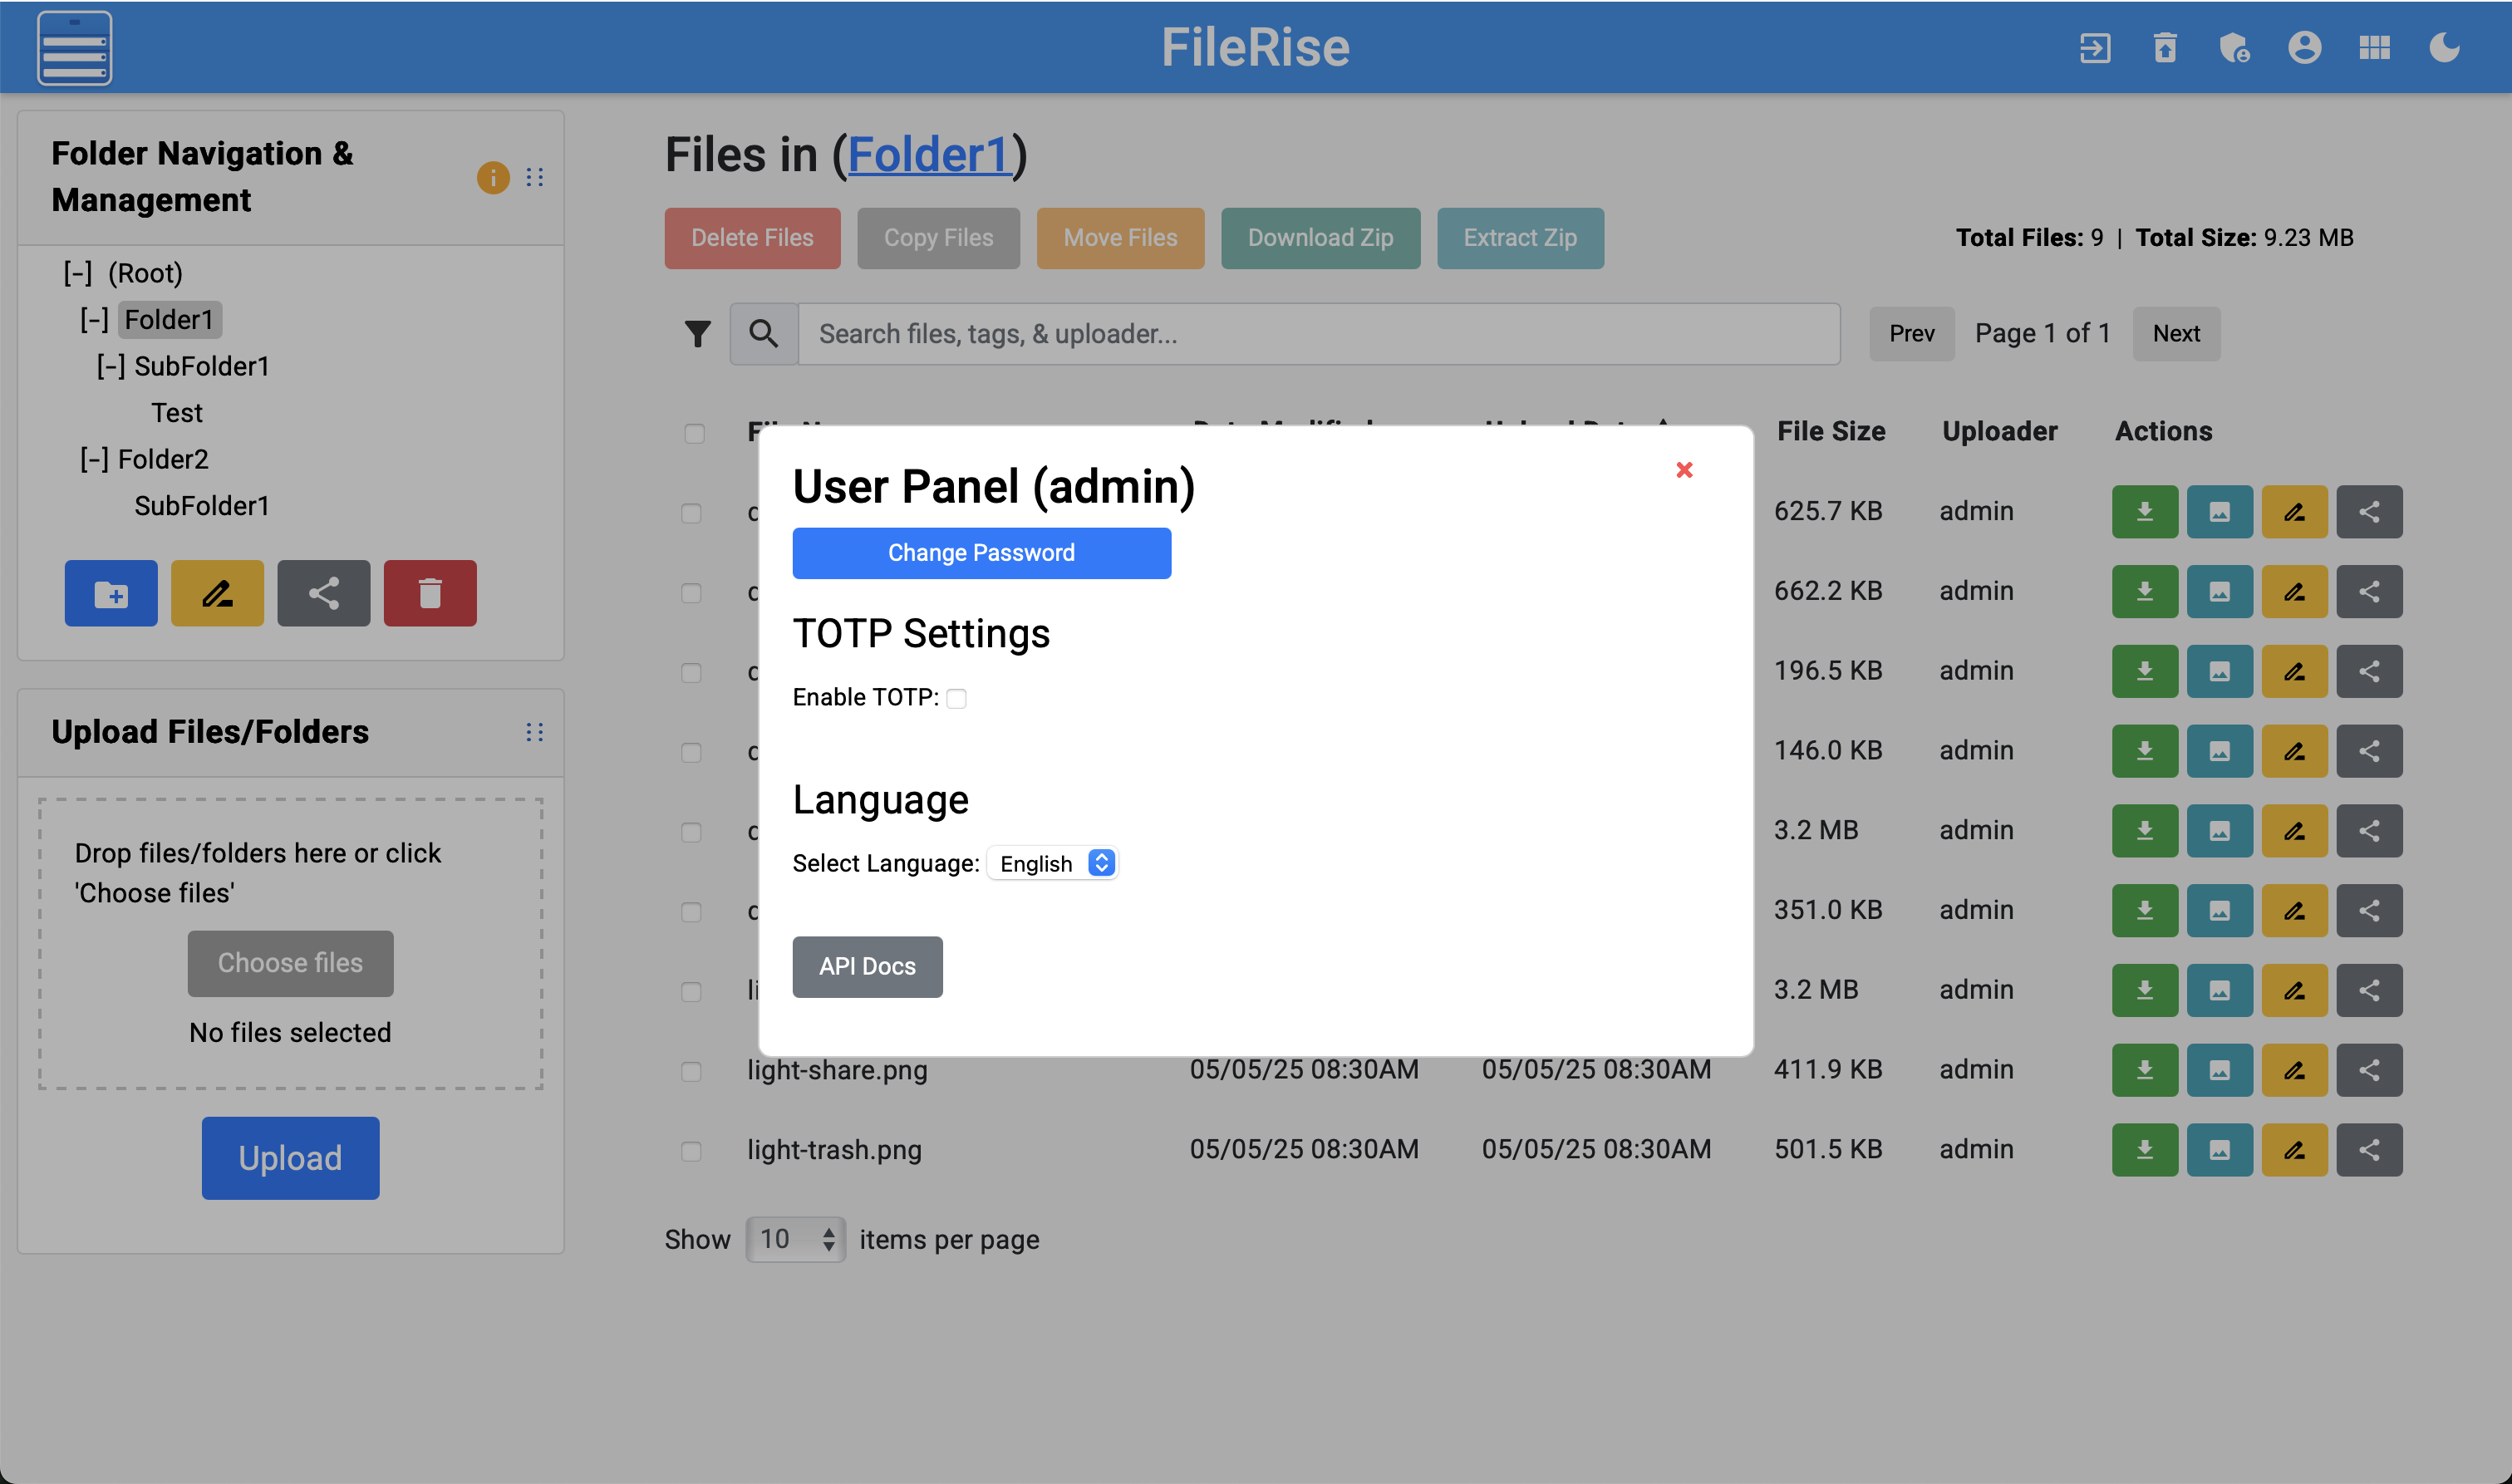Screen dimensions: 2512x1484
Task: Open admin panel shield icon
Action: (2234, 47)
